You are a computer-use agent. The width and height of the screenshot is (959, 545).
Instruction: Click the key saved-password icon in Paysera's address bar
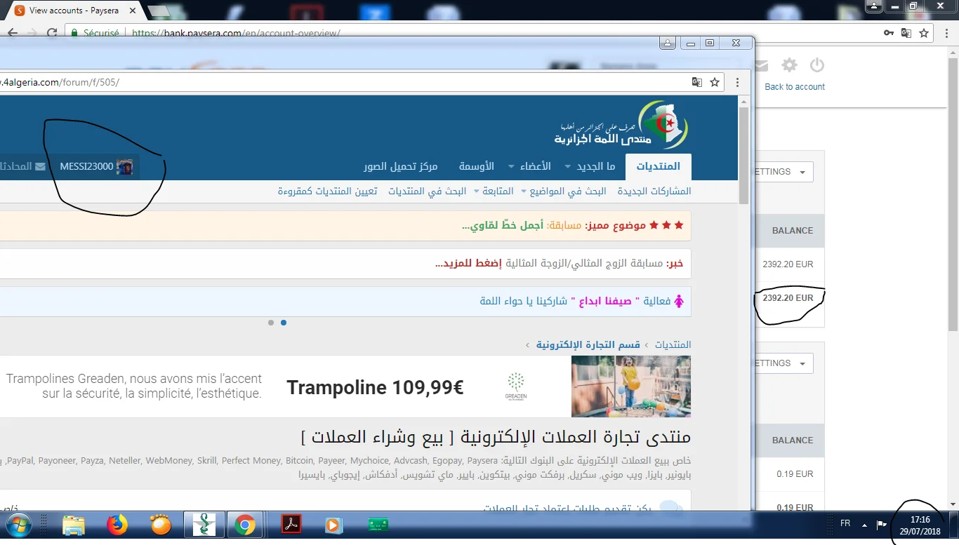[x=889, y=33]
